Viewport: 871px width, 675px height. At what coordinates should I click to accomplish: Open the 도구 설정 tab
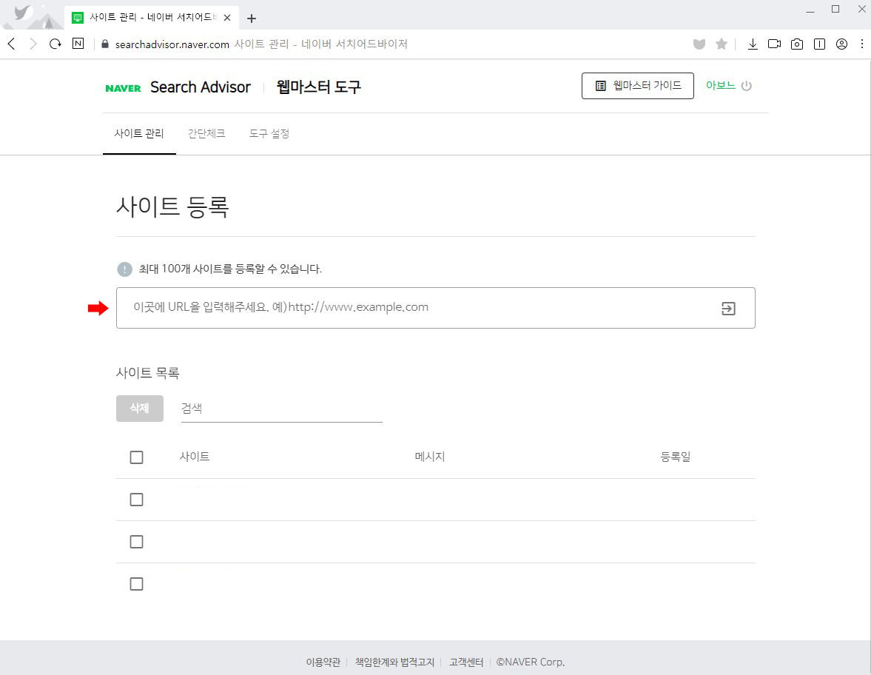tap(269, 134)
